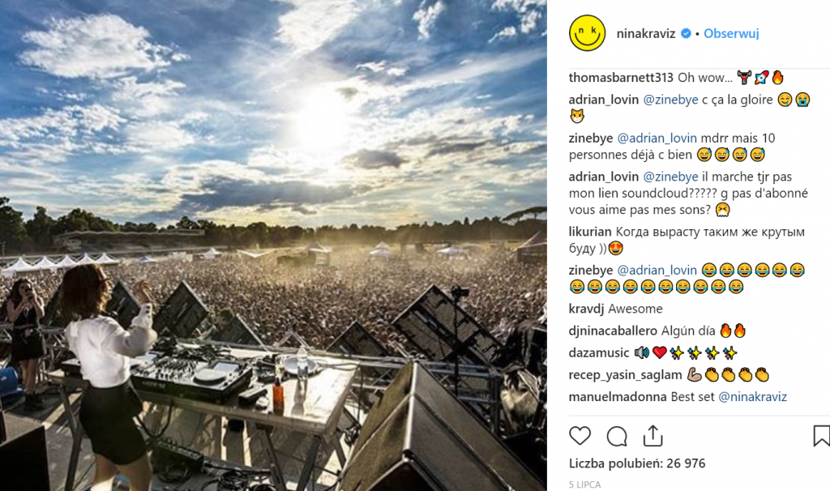View likes count Liczba polubień
Image resolution: width=830 pixels, height=491 pixels.
point(637,463)
